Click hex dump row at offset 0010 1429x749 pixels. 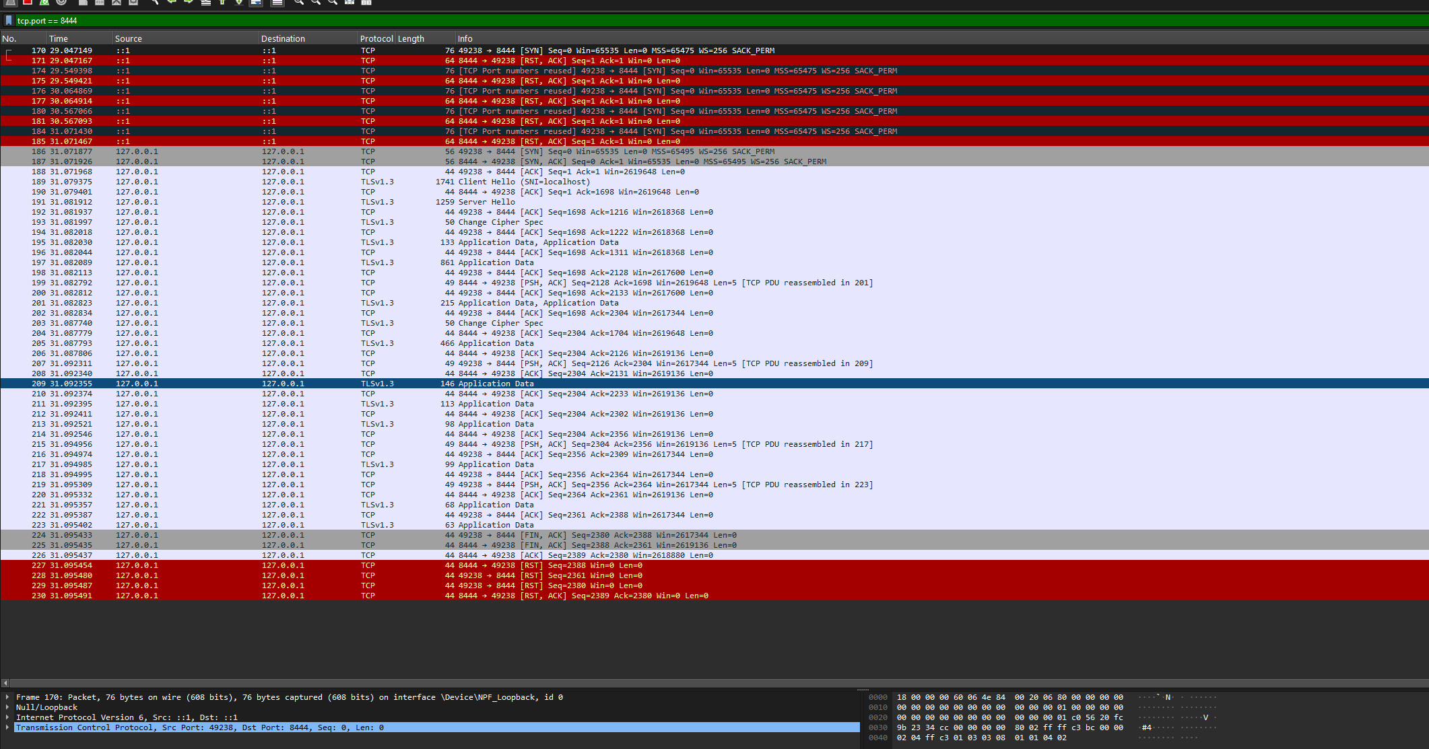pyautogui.click(x=1042, y=707)
